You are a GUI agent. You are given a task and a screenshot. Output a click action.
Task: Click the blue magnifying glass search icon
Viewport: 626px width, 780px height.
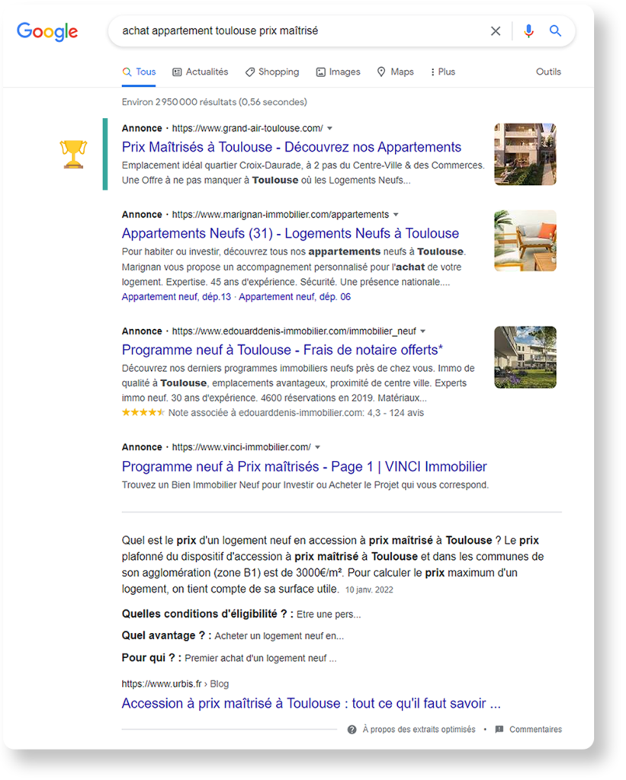[x=555, y=31]
